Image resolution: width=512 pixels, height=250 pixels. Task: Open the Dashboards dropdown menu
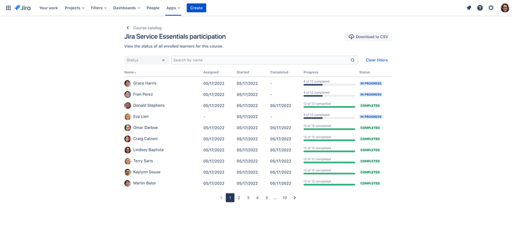(x=127, y=8)
